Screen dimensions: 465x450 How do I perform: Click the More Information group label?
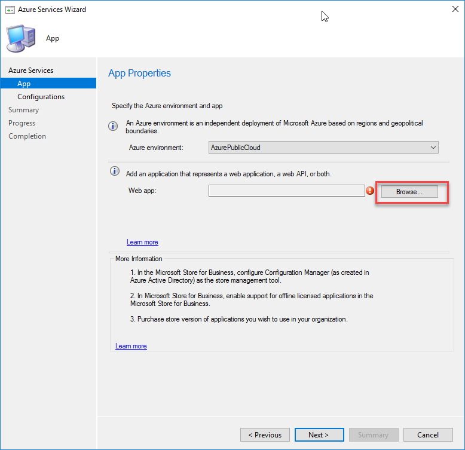139,259
